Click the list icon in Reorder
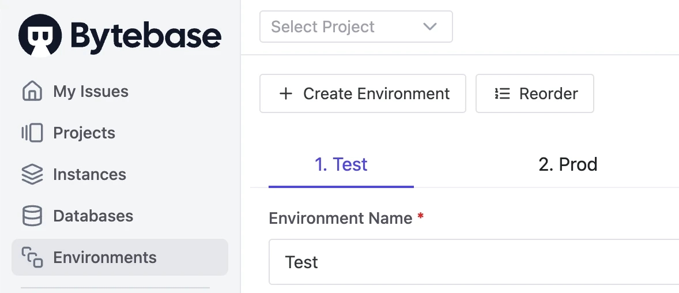 pyautogui.click(x=502, y=93)
